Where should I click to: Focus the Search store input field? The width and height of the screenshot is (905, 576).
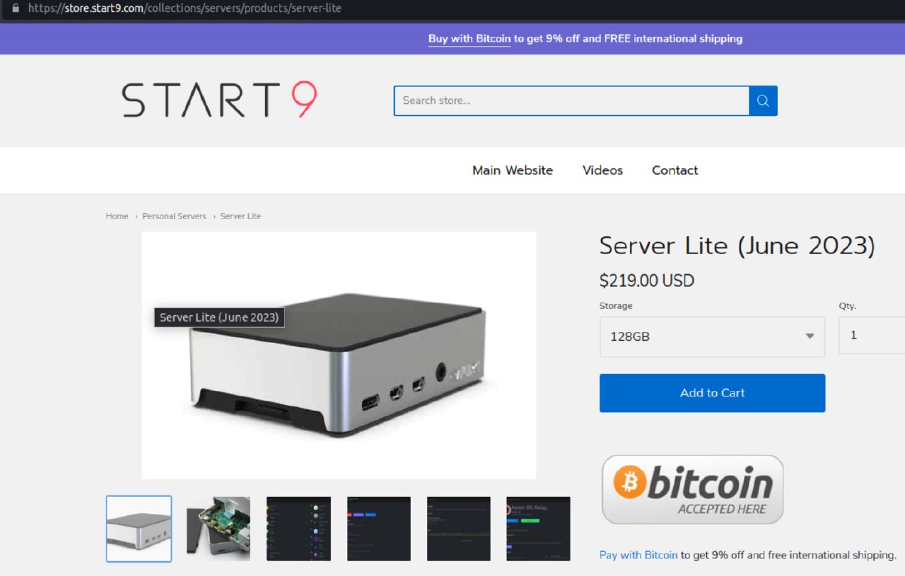tap(571, 101)
